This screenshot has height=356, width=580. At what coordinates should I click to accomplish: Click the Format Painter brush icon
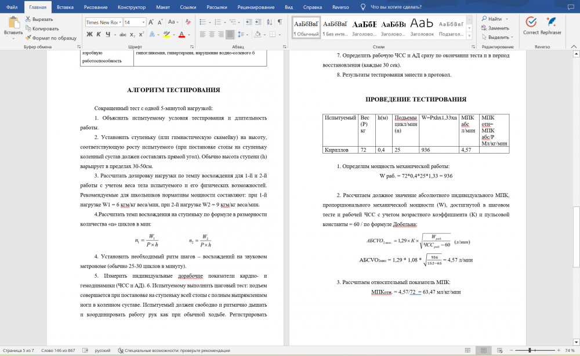coord(28,38)
